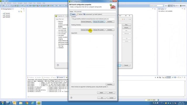Viewport: 187px width, 105px height.
Task: Click Browse Workspace under Location
Action: (x=86, y=22)
